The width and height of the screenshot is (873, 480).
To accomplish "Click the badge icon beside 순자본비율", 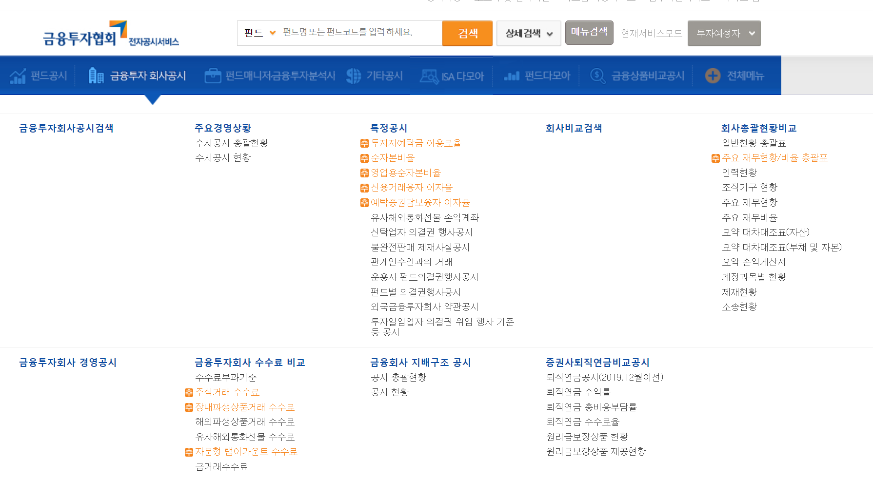I will click(364, 158).
